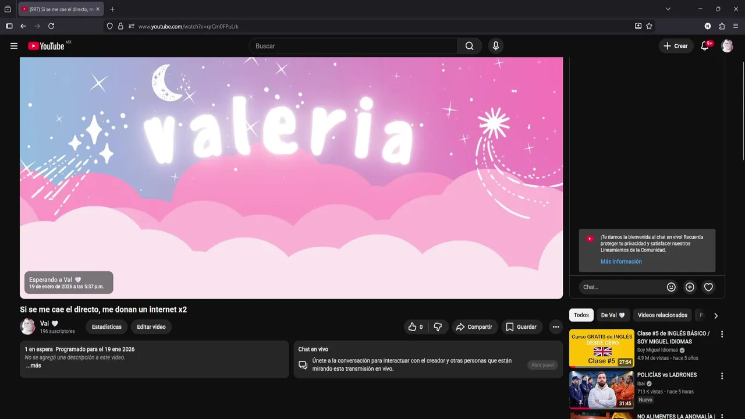Image resolution: width=745 pixels, height=419 pixels.
Task: Reload the page
Action: (x=51, y=26)
